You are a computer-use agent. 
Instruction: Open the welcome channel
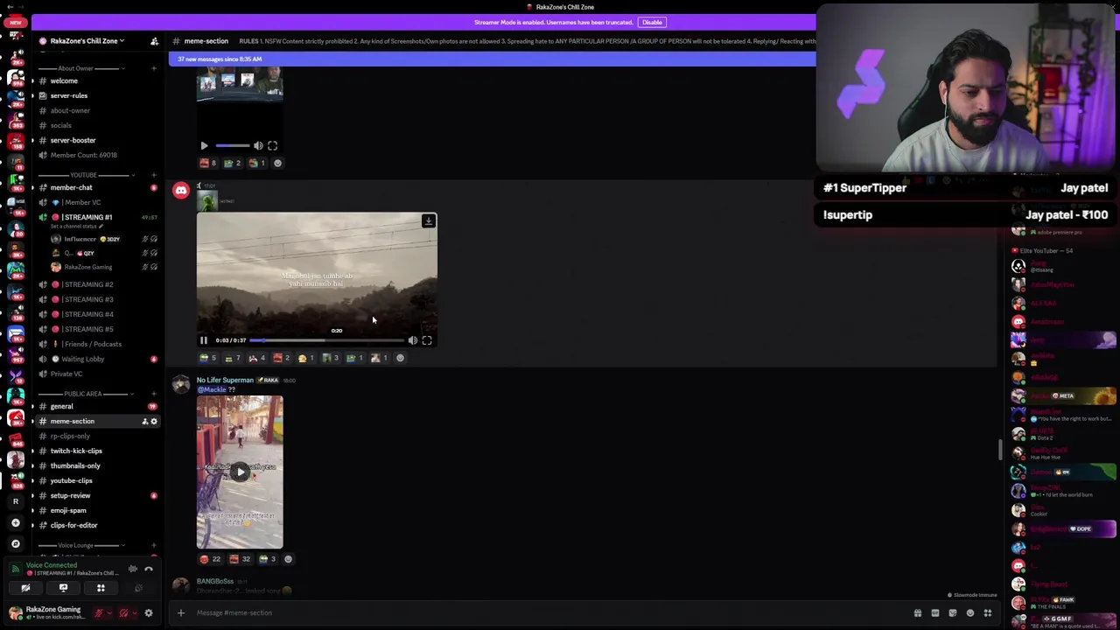64,80
